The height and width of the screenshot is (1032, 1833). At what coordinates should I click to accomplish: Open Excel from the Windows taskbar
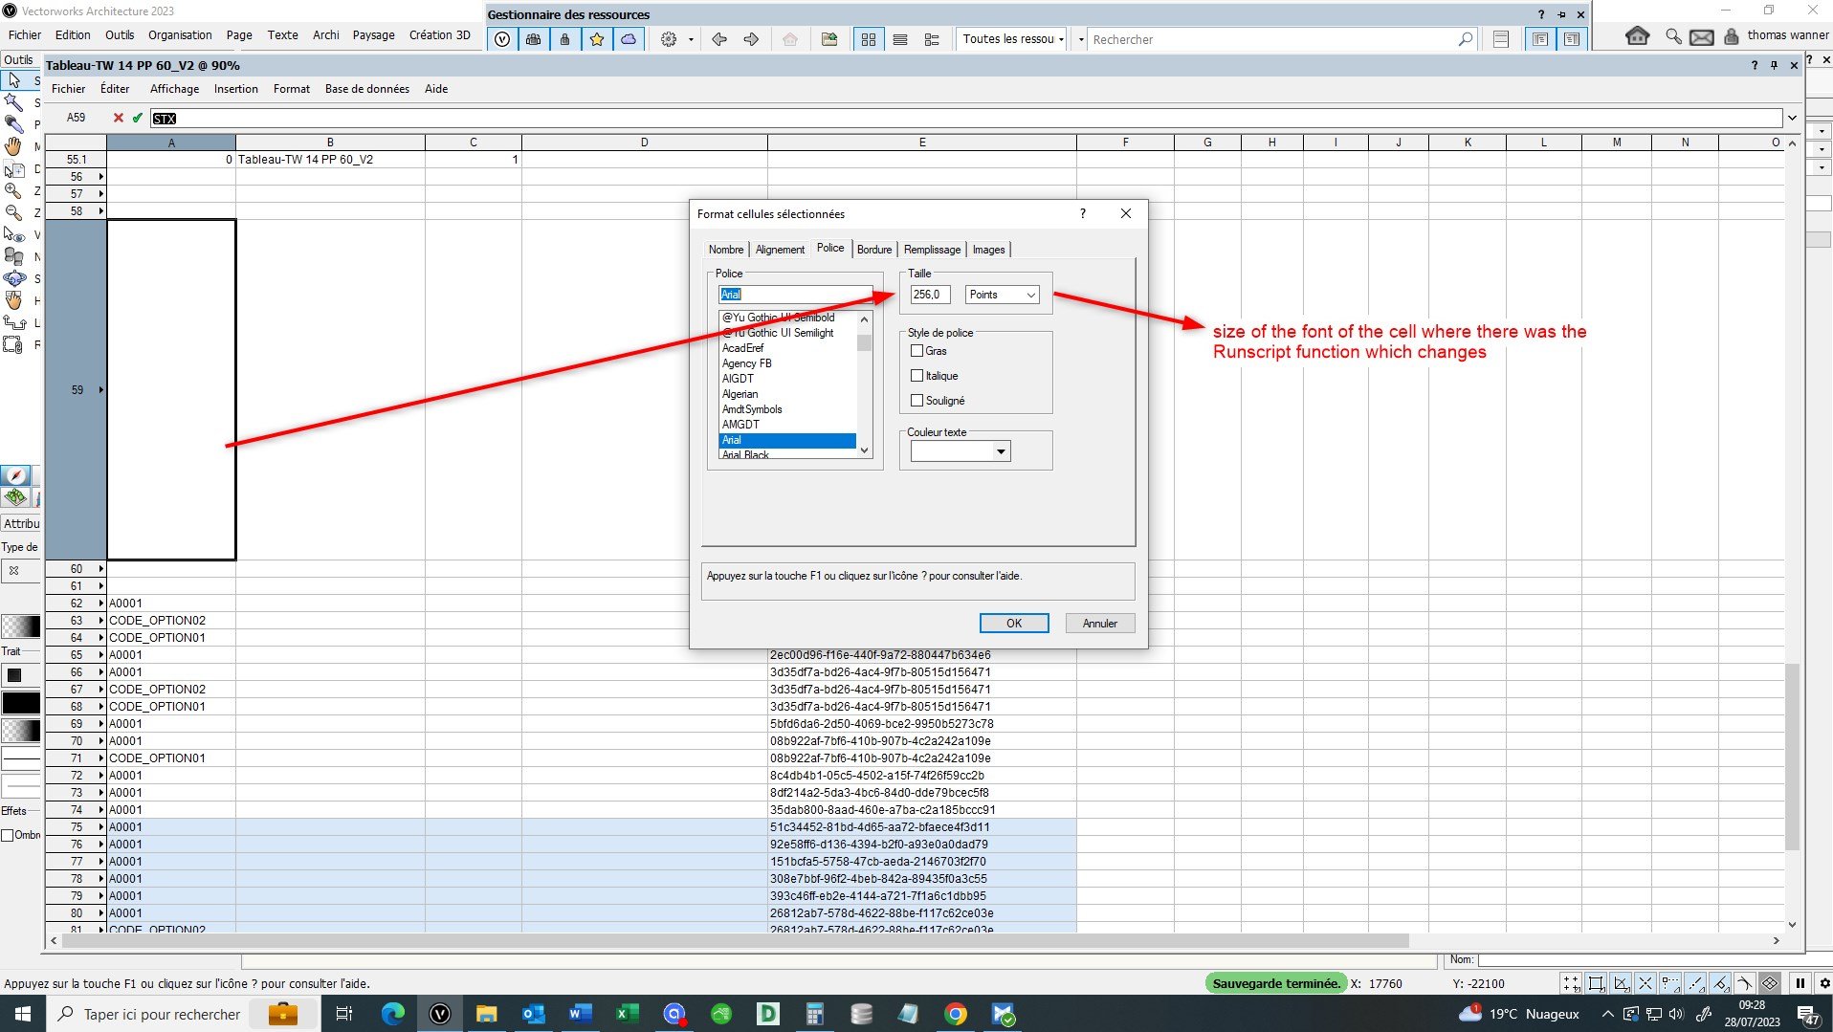pyautogui.click(x=627, y=1014)
